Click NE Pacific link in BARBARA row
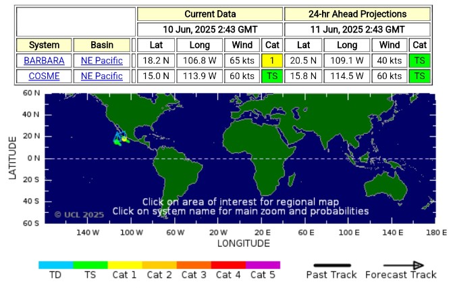The height and width of the screenshot is (288, 451). point(102,60)
